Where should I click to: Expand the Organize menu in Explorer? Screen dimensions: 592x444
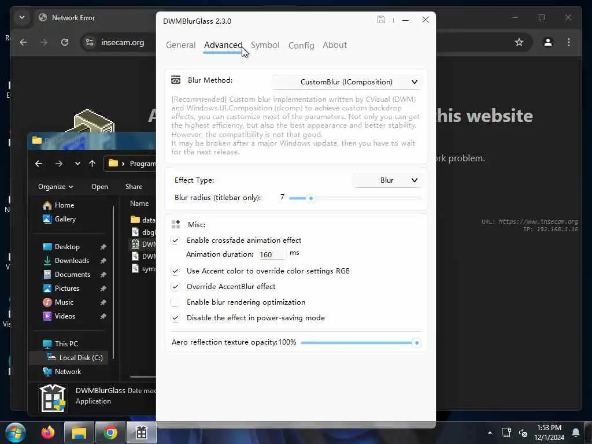55,187
